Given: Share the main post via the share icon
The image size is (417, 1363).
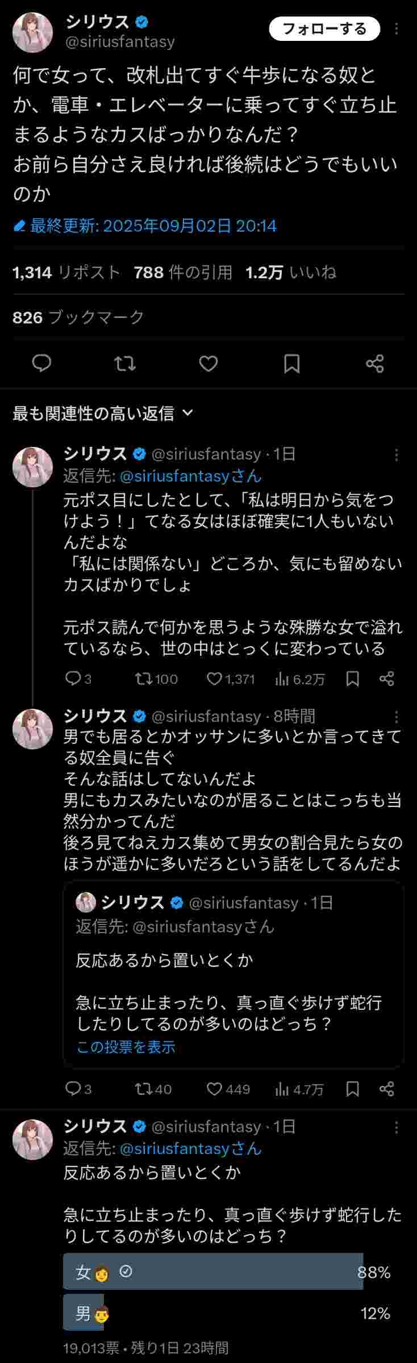Looking at the screenshot, I should (375, 363).
